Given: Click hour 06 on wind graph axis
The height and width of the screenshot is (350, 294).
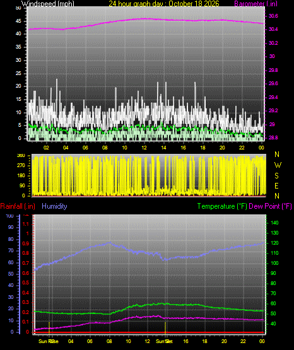Looking at the screenshot, I should point(85,148).
